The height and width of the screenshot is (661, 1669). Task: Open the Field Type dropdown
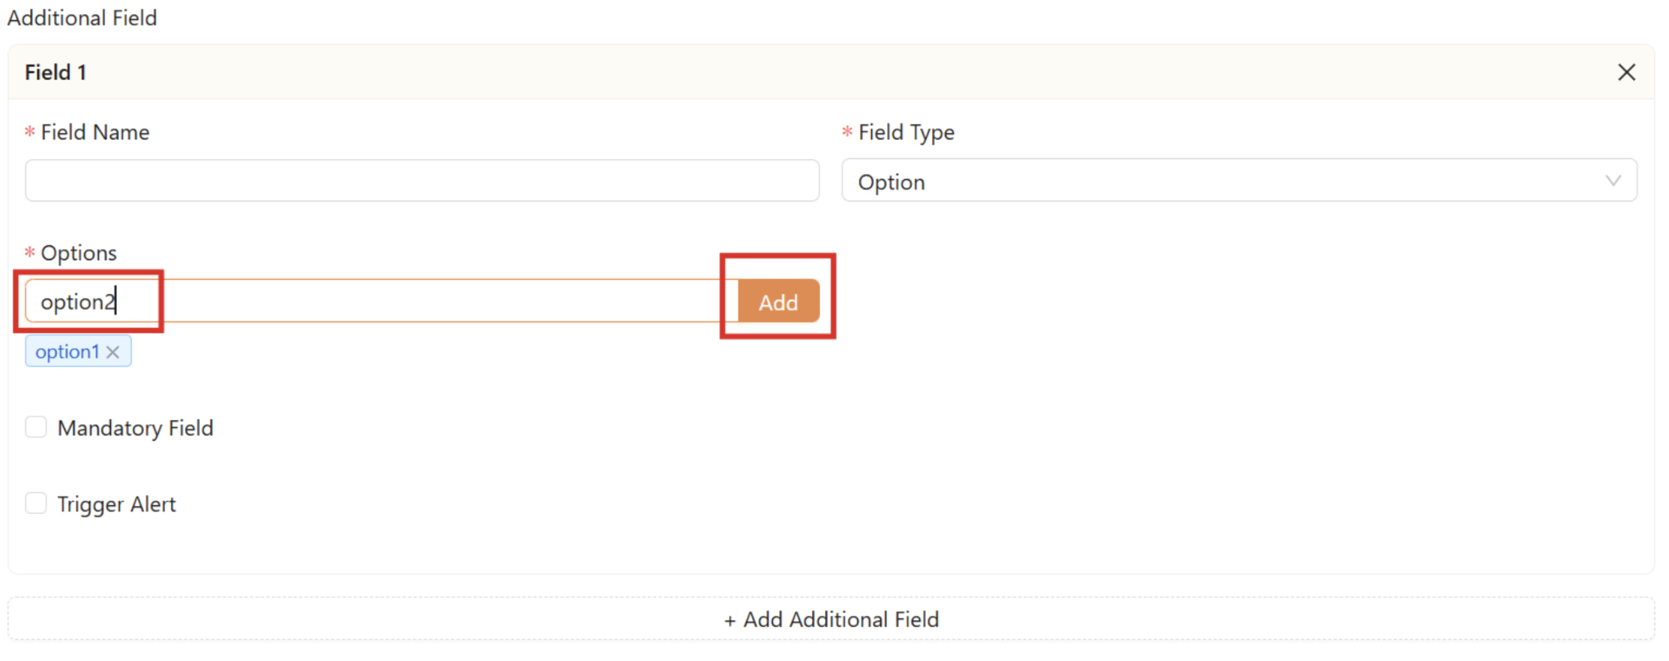point(1240,181)
